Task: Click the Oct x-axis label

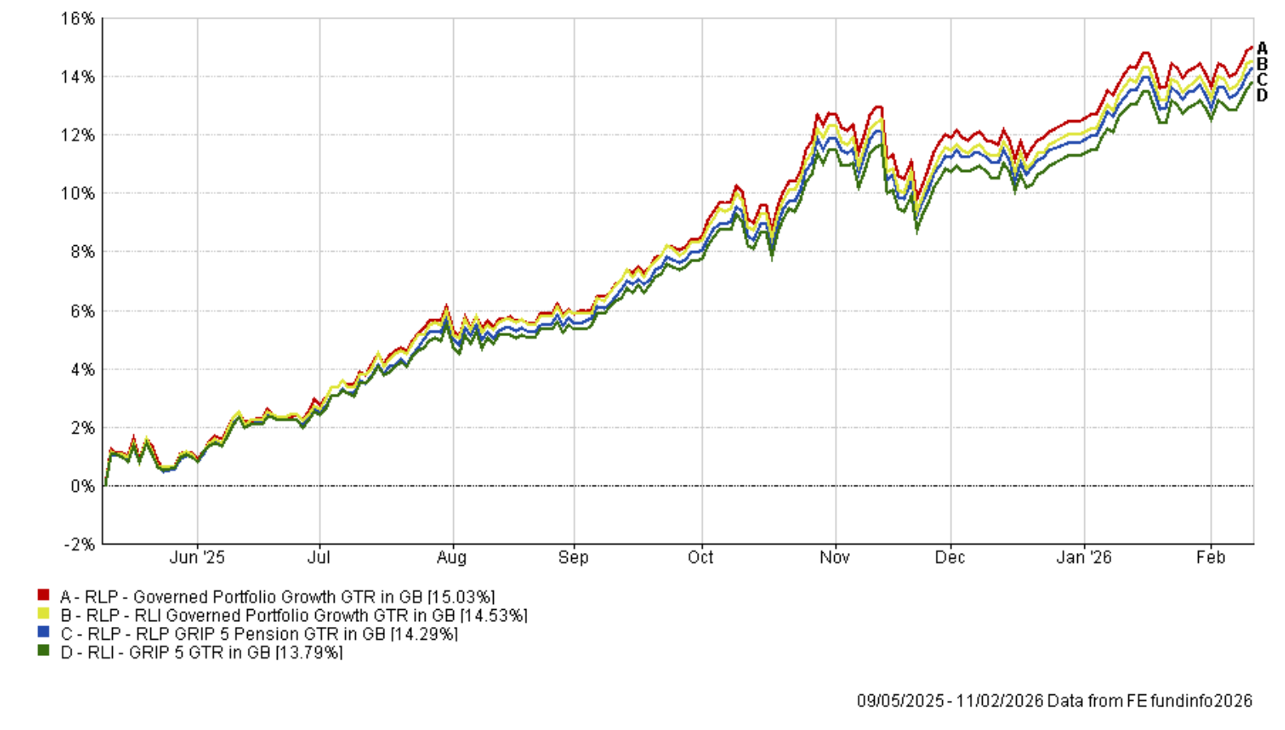Action: coord(700,558)
